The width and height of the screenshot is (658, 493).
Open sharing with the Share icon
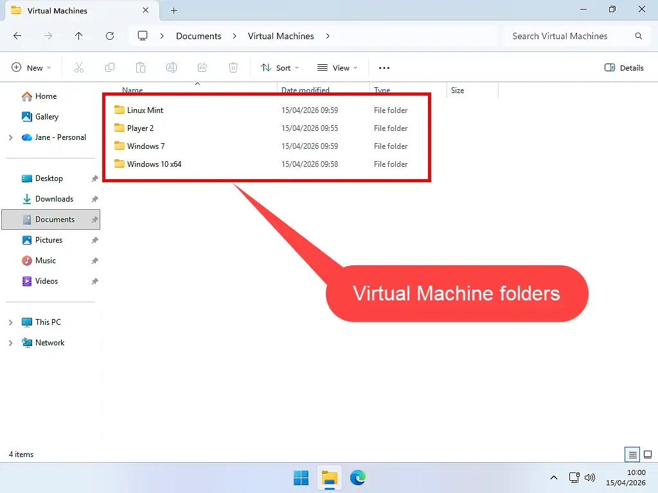202,67
